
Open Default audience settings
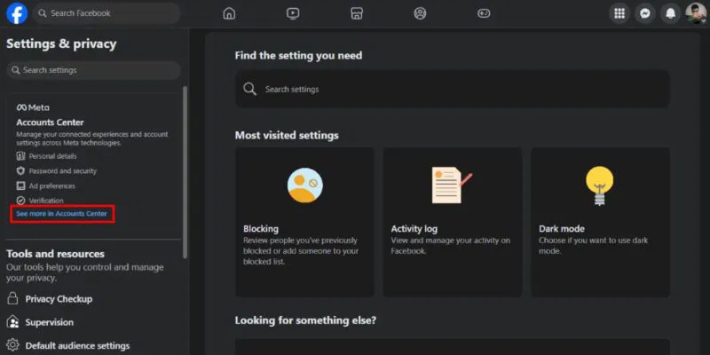77,345
